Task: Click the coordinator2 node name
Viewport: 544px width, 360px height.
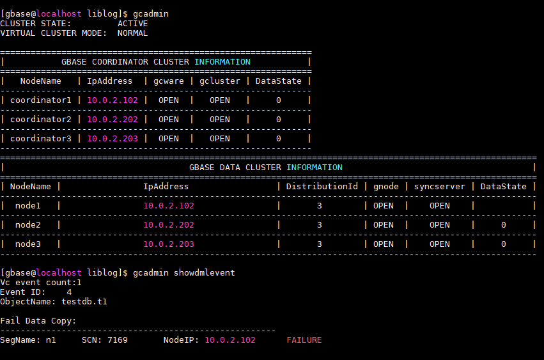Action: click(40, 120)
